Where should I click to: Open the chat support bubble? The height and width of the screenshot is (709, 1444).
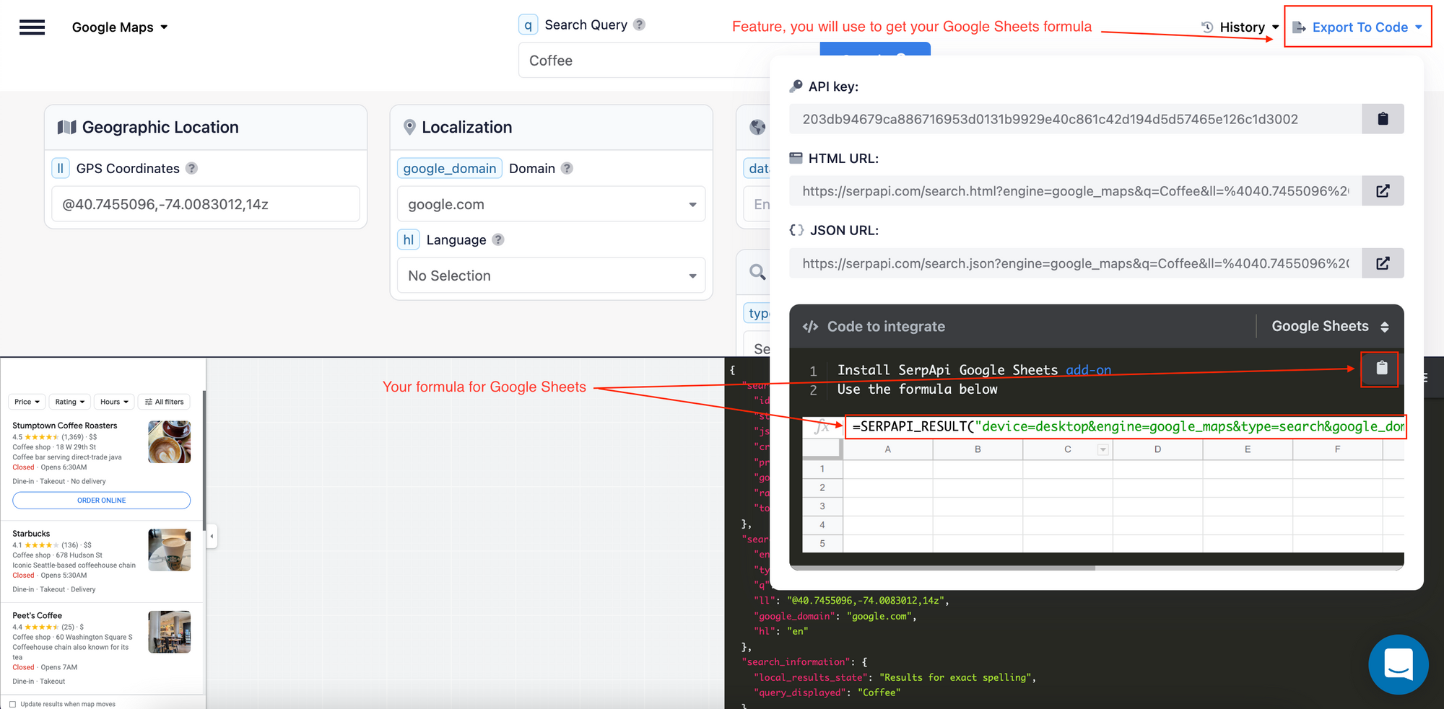1398,664
